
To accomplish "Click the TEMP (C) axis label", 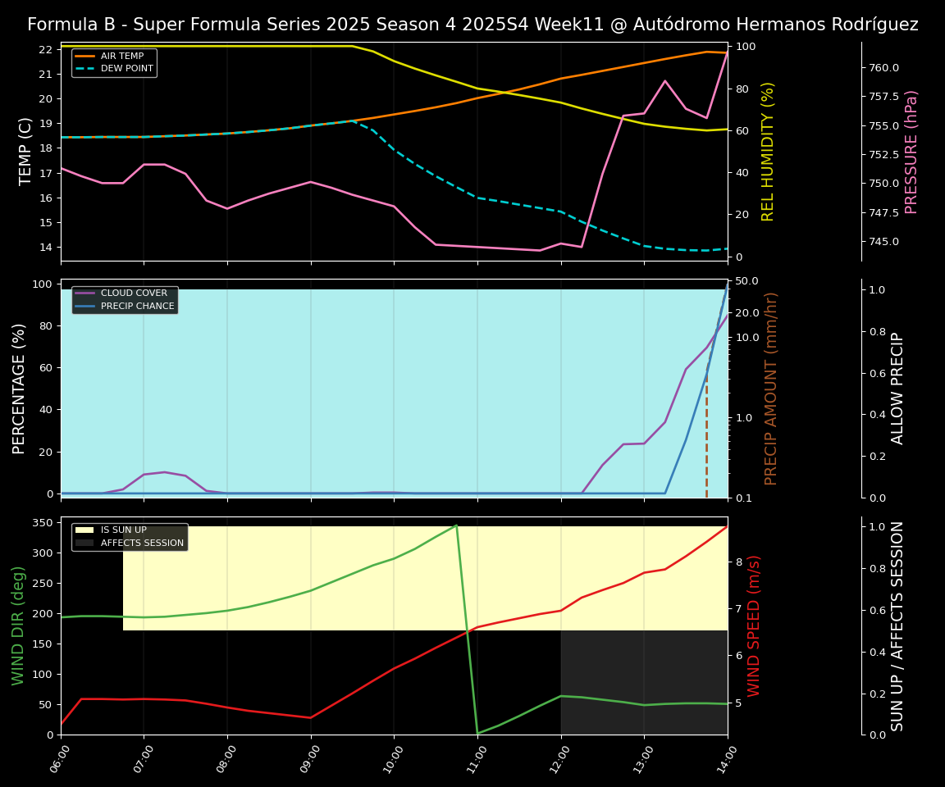I will click(25, 152).
